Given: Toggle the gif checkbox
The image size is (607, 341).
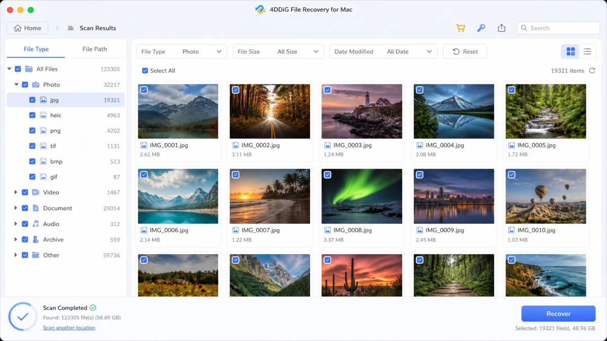Looking at the screenshot, I should [32, 177].
